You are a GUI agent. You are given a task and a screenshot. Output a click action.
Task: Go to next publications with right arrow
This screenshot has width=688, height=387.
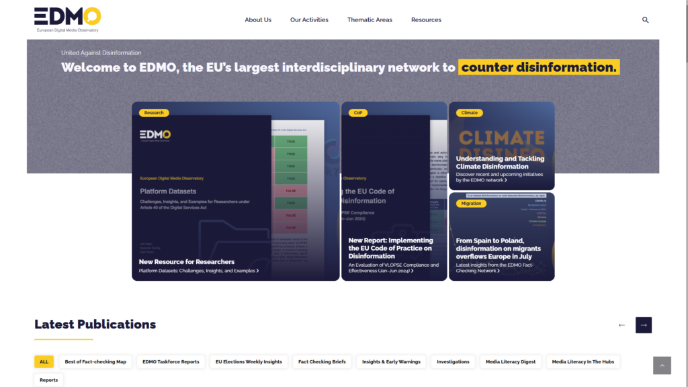pos(643,325)
